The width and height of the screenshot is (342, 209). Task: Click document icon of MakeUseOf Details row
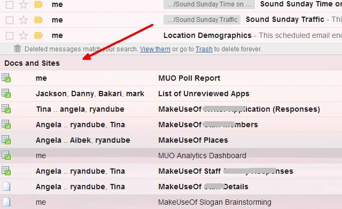6,187
